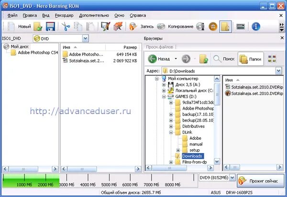This screenshot has width=287, height=197.
Task: Toggle the Папки folders pane button
Action: pyautogui.click(x=251, y=59)
